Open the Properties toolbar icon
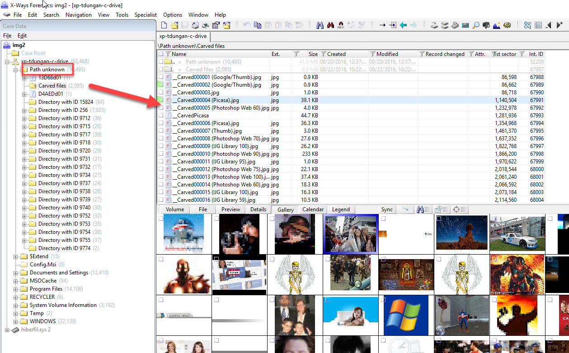The image size is (569, 353). point(216,25)
